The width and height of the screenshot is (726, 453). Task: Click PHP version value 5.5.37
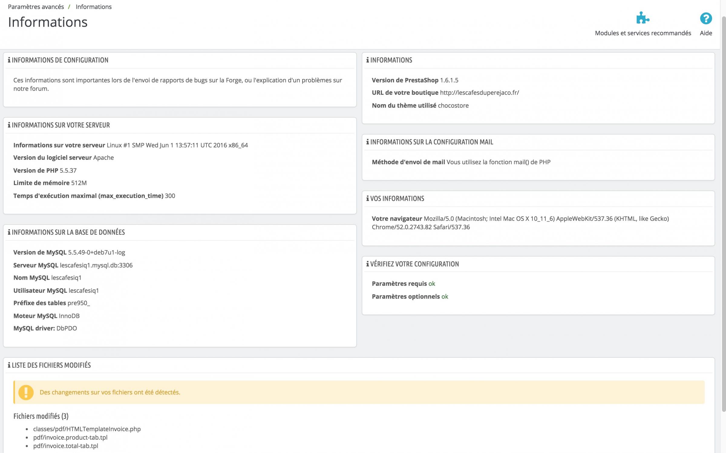click(68, 170)
